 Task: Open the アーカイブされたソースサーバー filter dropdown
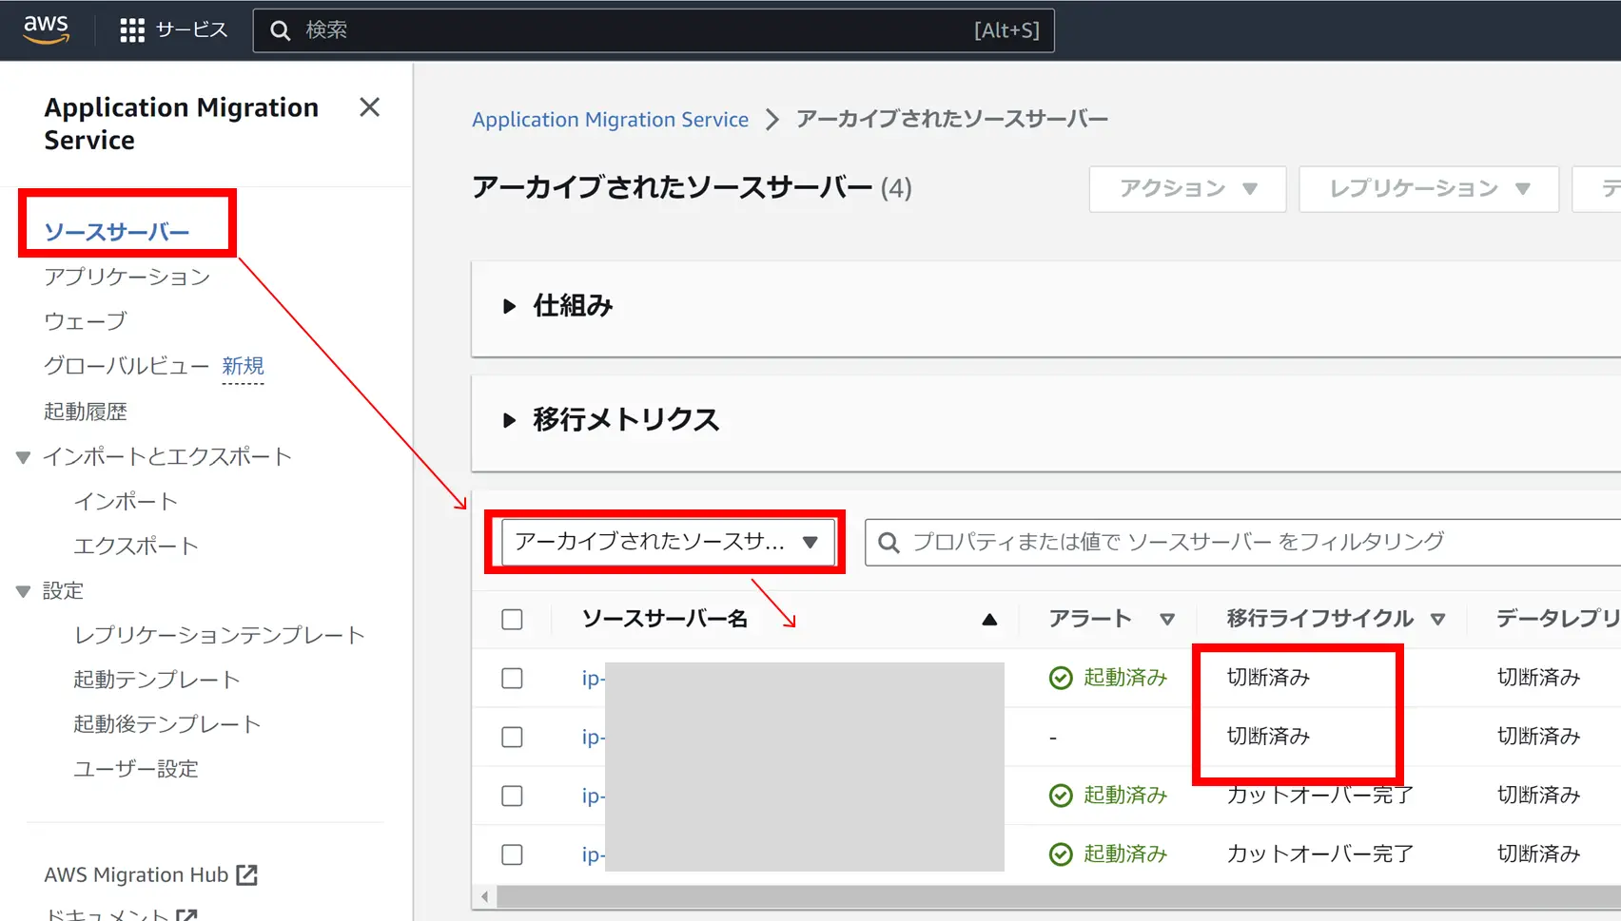pyautogui.click(x=668, y=542)
